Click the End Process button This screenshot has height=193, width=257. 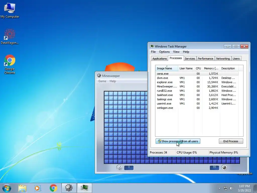231,141
